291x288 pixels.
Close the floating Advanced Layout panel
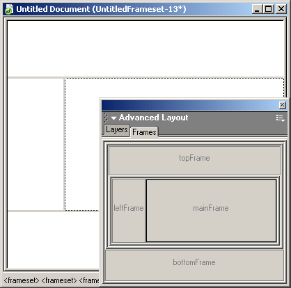[x=282, y=105]
